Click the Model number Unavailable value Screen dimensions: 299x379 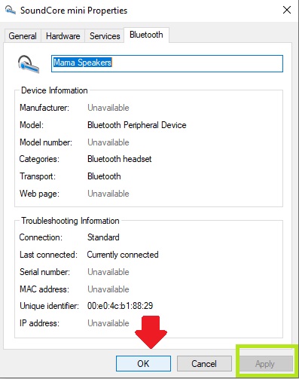coord(108,142)
